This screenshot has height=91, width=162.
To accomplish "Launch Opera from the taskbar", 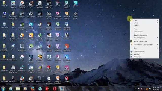I will point(55,89).
